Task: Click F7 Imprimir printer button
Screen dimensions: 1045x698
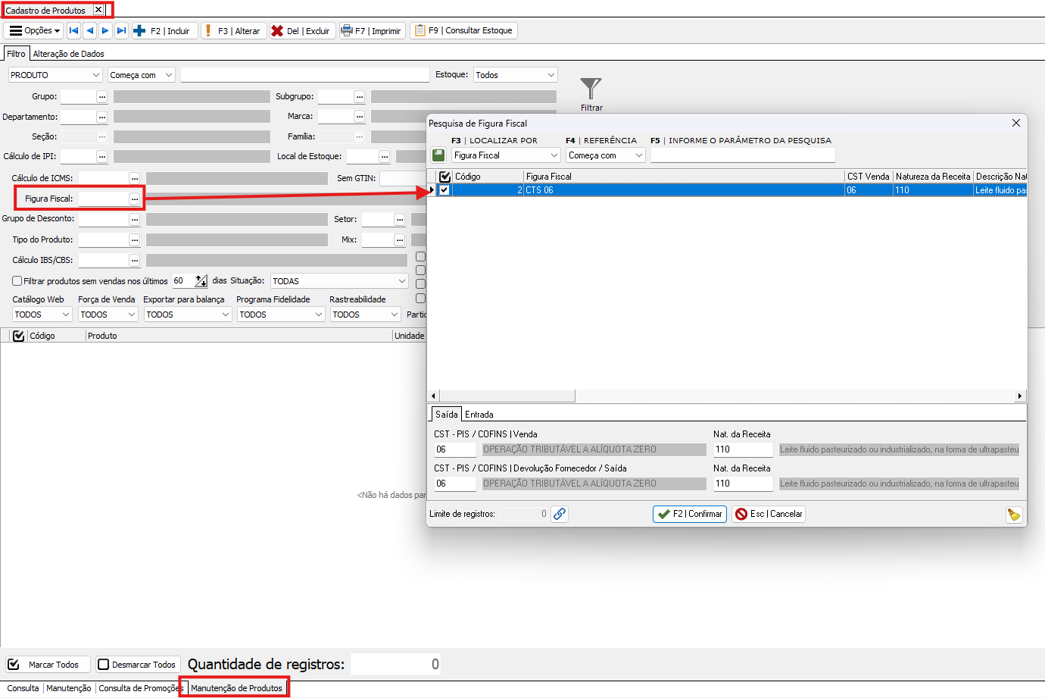Action: coord(371,31)
